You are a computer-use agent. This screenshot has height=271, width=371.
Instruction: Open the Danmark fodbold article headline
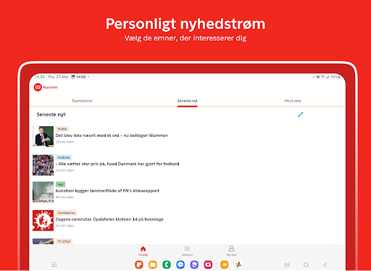117,164
